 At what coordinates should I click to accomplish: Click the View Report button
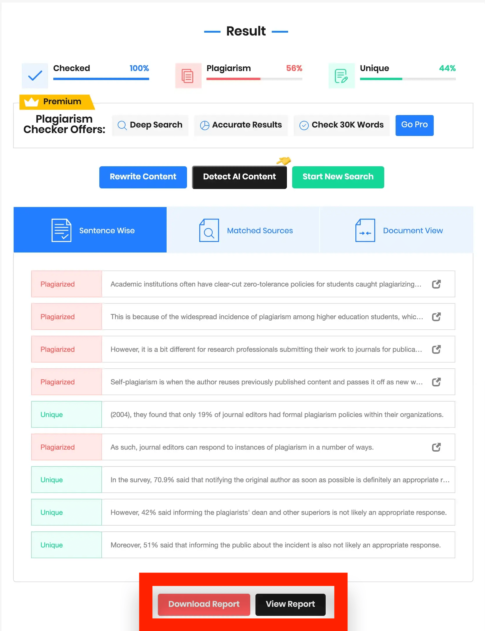pyautogui.click(x=290, y=605)
